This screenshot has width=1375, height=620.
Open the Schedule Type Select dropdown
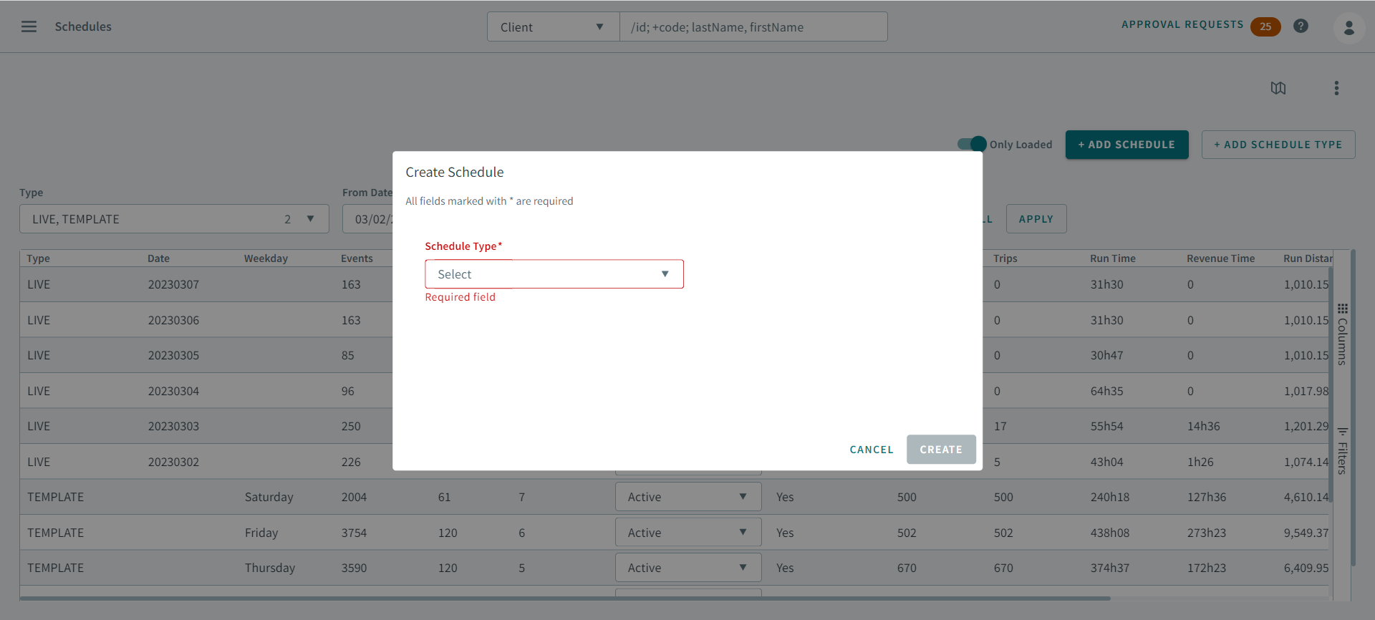[554, 274]
